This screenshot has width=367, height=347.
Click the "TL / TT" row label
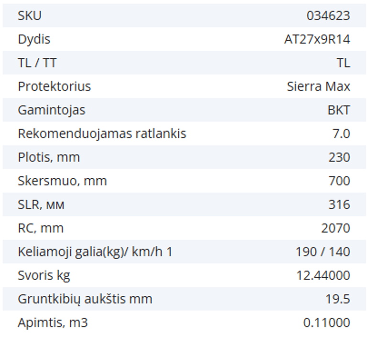point(37,63)
